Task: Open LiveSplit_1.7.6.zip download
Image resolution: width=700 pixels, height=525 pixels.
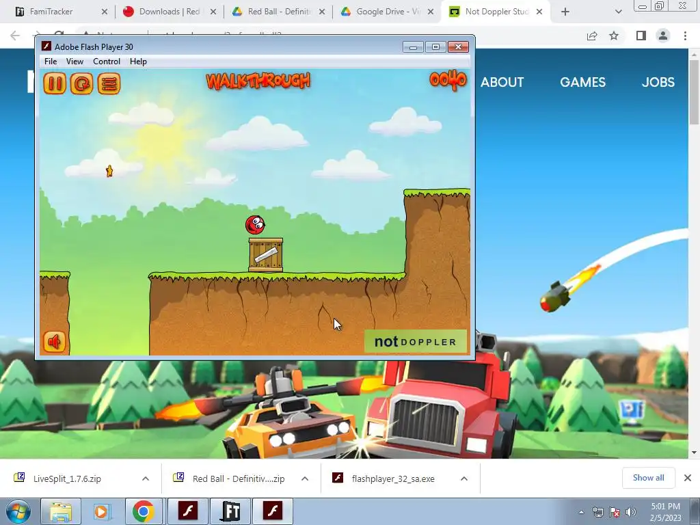Action: tap(67, 479)
